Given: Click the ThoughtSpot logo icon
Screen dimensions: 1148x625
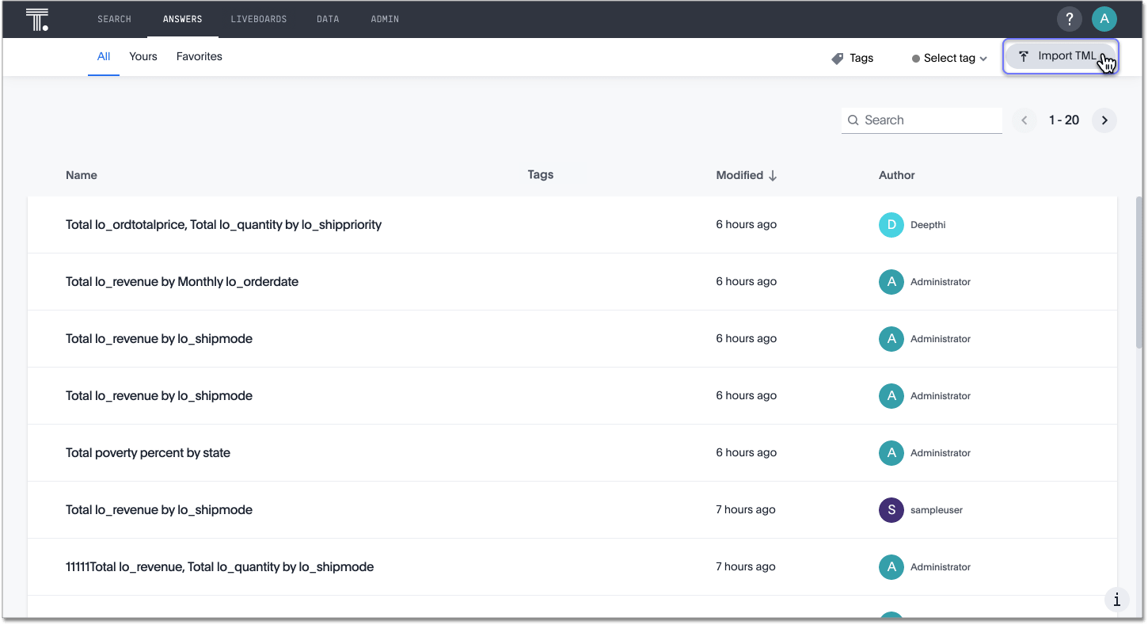Looking at the screenshot, I should tap(36, 19).
